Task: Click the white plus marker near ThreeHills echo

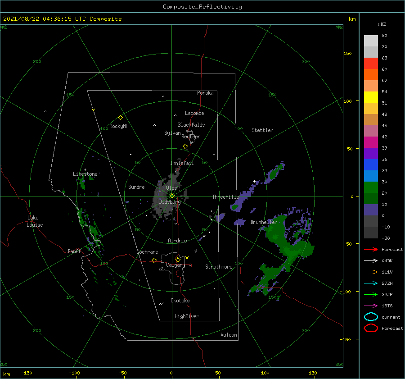Action: click(x=254, y=181)
